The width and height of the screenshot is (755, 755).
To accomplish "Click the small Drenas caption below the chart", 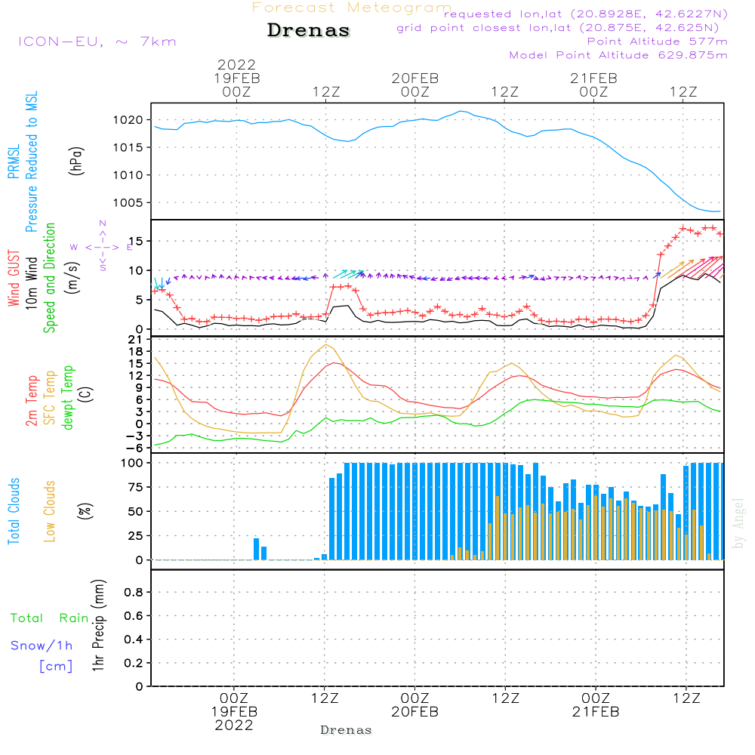I will tap(347, 730).
